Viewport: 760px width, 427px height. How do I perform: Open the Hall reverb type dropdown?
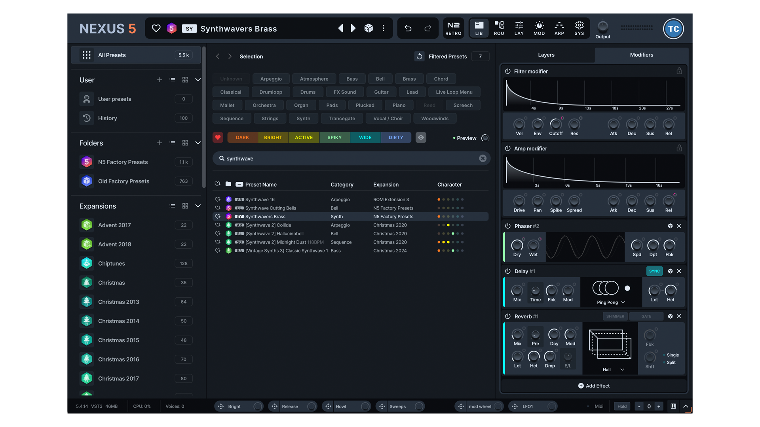(x=613, y=370)
